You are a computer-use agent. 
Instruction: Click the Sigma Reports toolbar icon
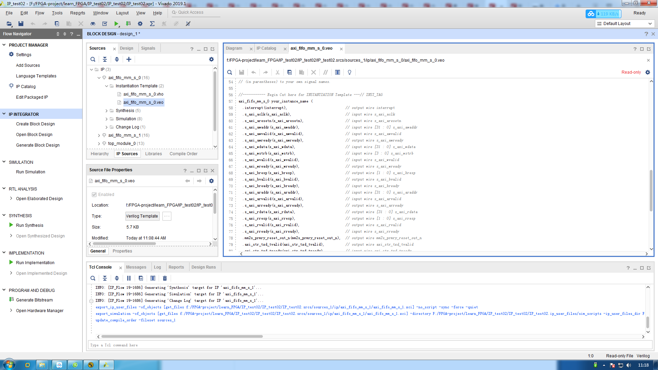152,24
